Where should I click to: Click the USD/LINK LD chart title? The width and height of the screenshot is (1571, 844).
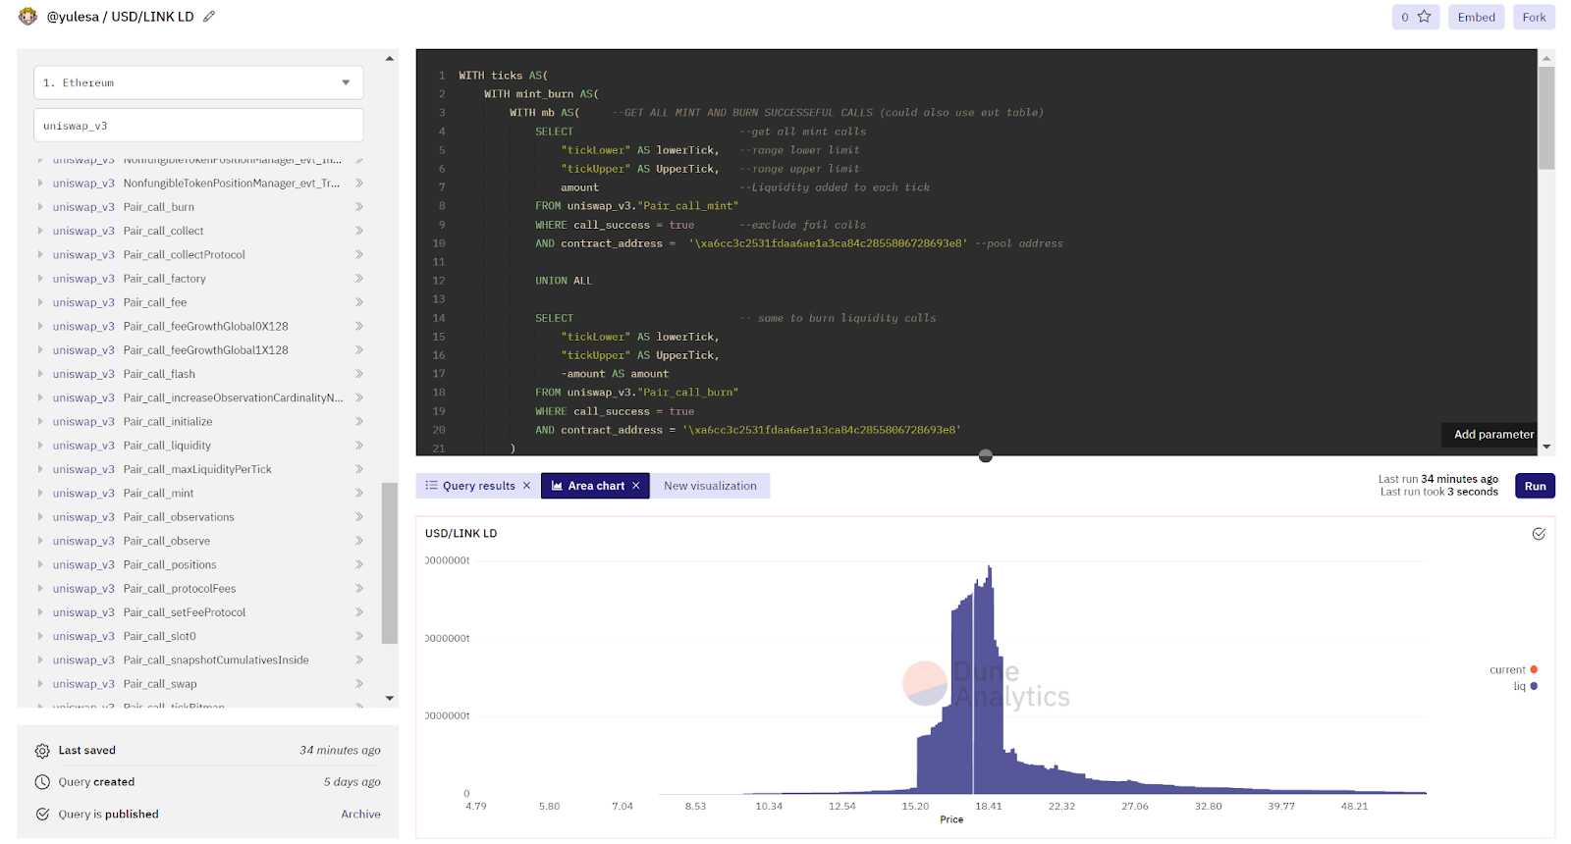460,534
